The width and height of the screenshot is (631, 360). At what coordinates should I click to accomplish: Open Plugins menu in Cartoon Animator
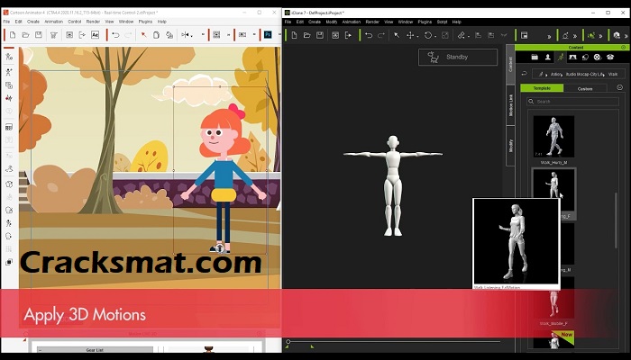[145, 22]
